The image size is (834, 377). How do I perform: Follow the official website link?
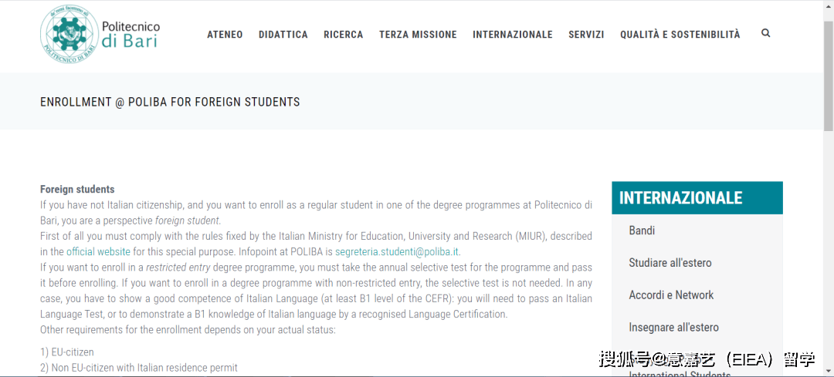tap(98, 252)
